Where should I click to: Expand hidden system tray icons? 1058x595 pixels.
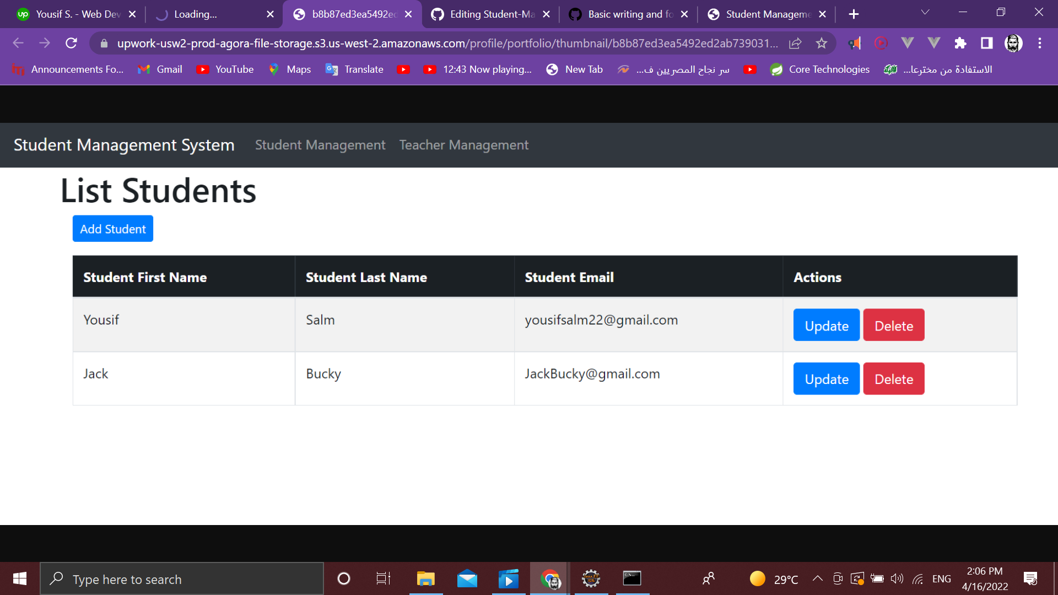pos(817,578)
